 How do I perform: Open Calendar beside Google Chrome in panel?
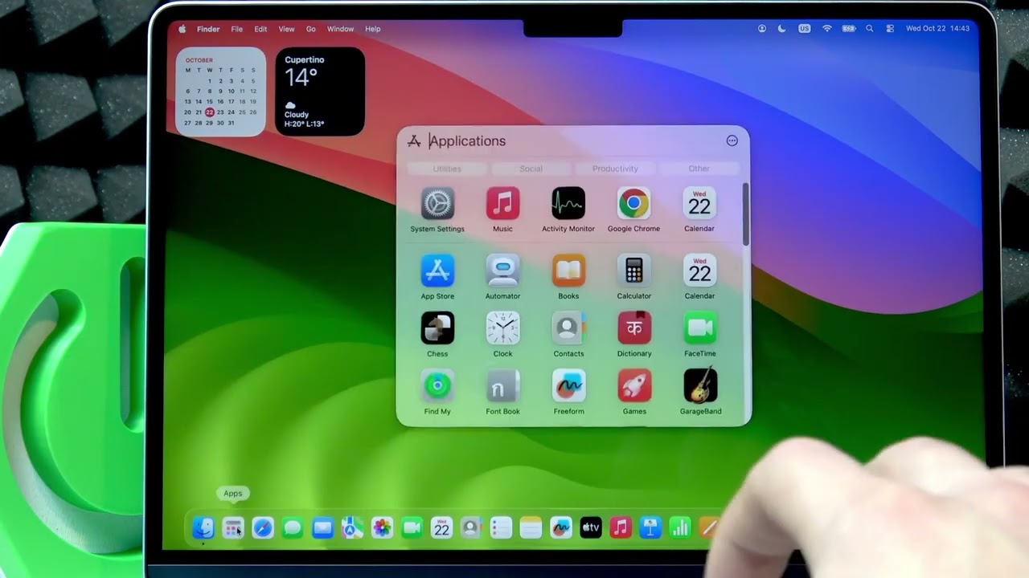[699, 204]
